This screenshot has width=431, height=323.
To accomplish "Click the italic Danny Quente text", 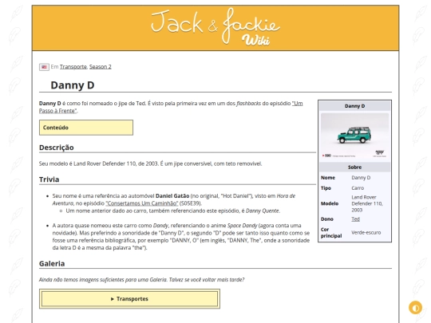I will (263, 211).
